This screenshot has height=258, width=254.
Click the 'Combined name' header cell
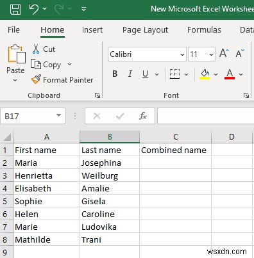point(175,150)
